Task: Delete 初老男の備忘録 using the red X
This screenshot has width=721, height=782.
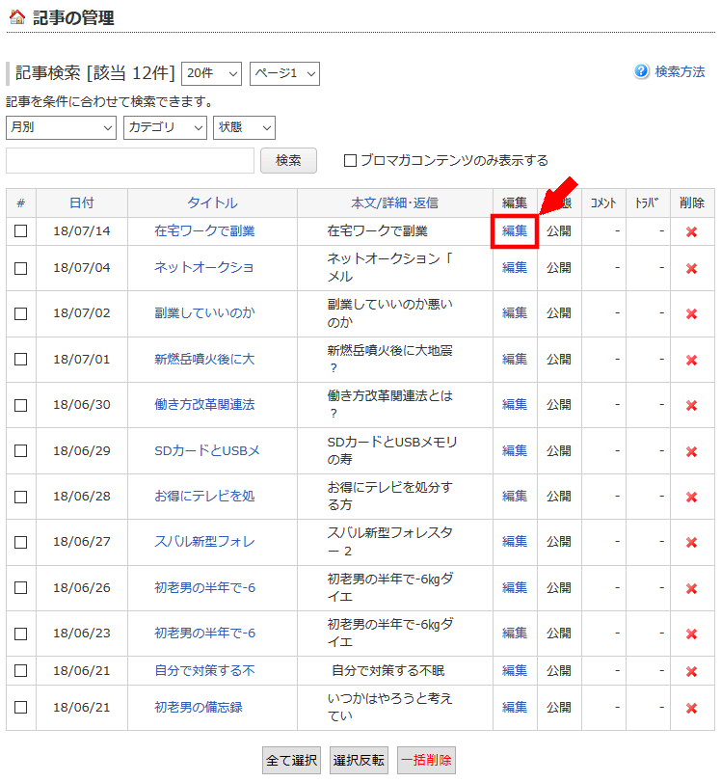Action: tap(691, 708)
